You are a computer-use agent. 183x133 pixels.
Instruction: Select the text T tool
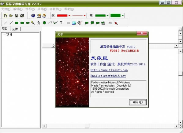pos(61,23)
